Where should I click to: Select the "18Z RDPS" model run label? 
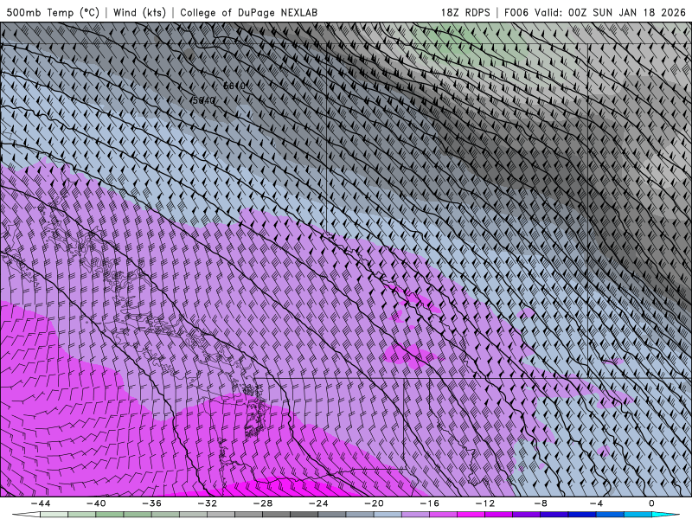[465, 12]
